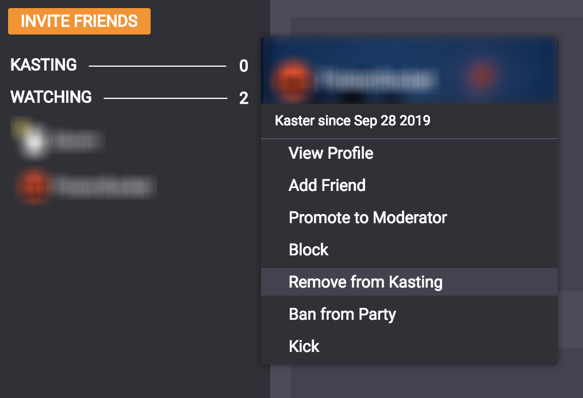Click the Watching count number 2
This screenshot has width=583, height=398.
coord(244,98)
